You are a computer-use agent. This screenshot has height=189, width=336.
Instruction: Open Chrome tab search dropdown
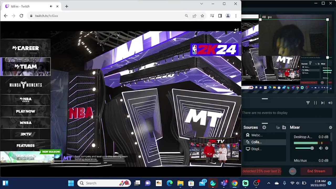pos(201,4)
